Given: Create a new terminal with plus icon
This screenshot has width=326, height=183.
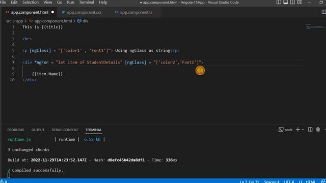Looking at the screenshot, I should [297, 130].
